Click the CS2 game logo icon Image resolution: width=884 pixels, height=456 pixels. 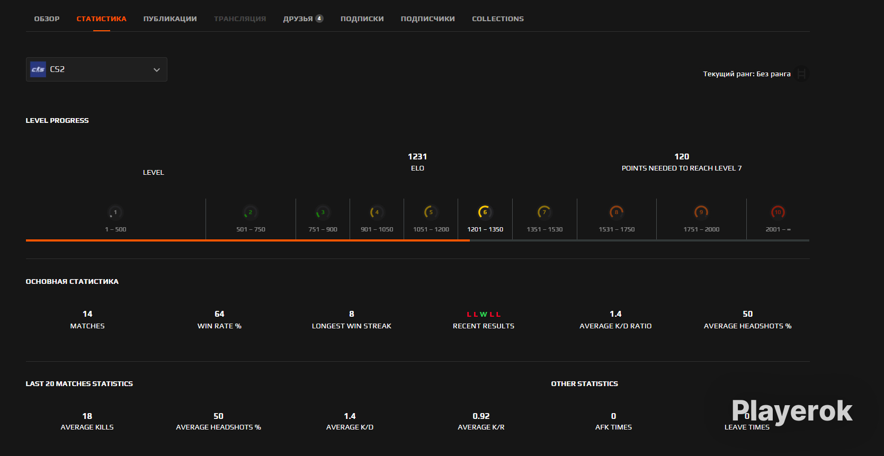tap(38, 69)
